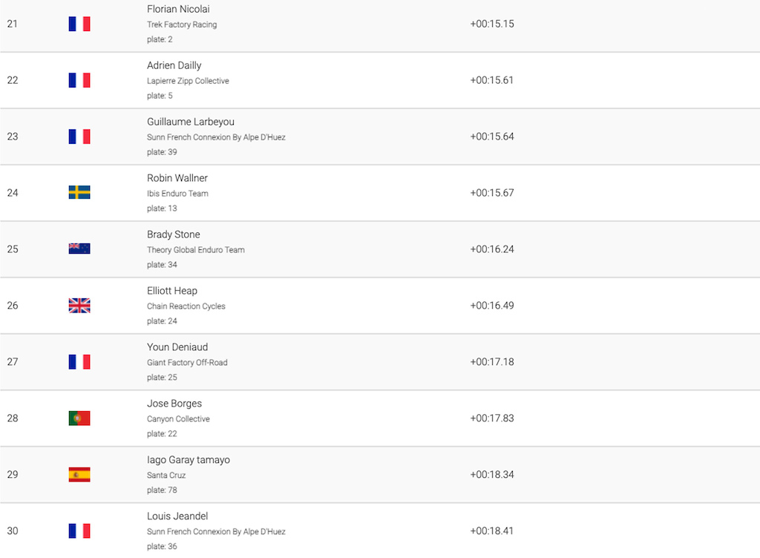
Task: Select the Ibis Enduro Team label
Action: 177,193
